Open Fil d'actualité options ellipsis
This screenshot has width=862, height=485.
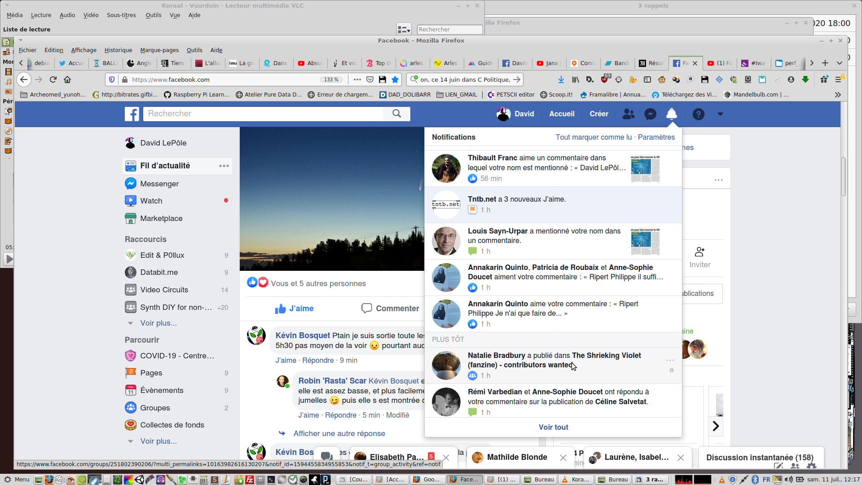(224, 166)
